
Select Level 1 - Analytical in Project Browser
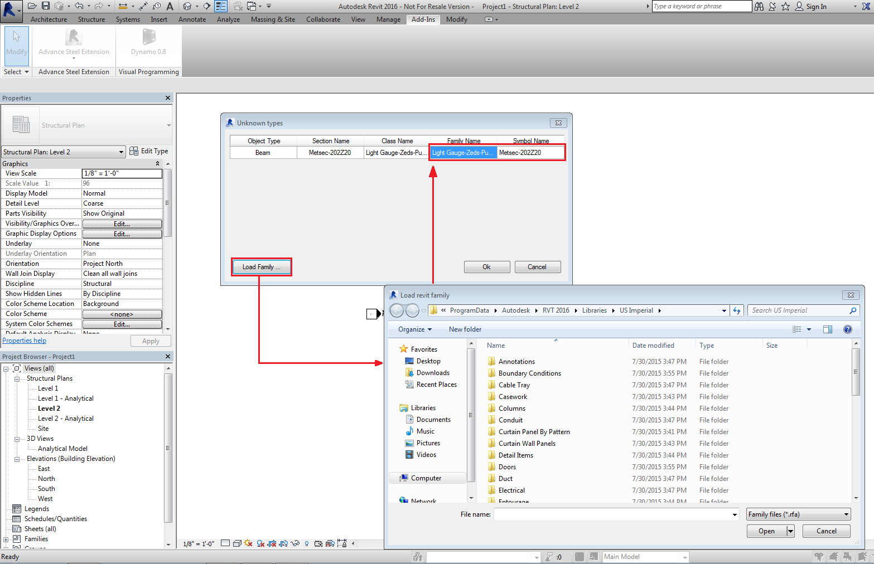pos(66,398)
